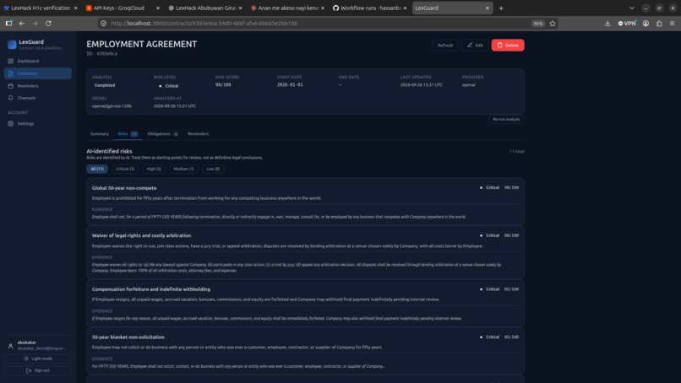Toggle Light mode
Screen dimensions: 681x383
(38, 359)
